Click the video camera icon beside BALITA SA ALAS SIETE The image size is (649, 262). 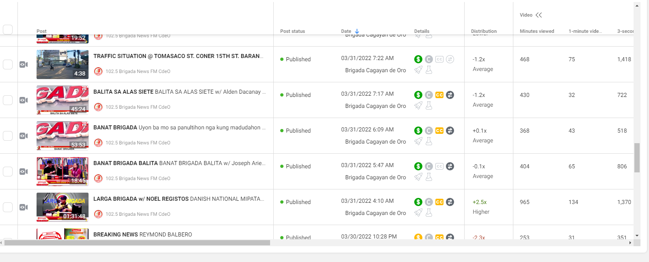tap(24, 100)
